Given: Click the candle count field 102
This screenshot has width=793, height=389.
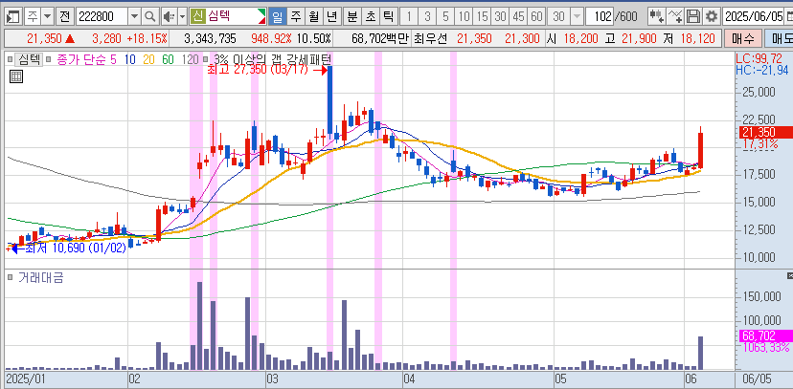Looking at the screenshot, I should pyautogui.click(x=600, y=17).
